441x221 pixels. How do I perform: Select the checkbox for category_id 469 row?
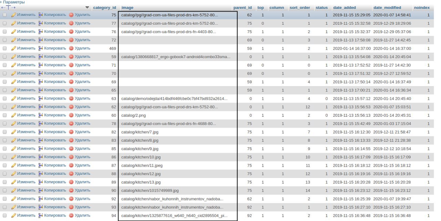pos(5,48)
